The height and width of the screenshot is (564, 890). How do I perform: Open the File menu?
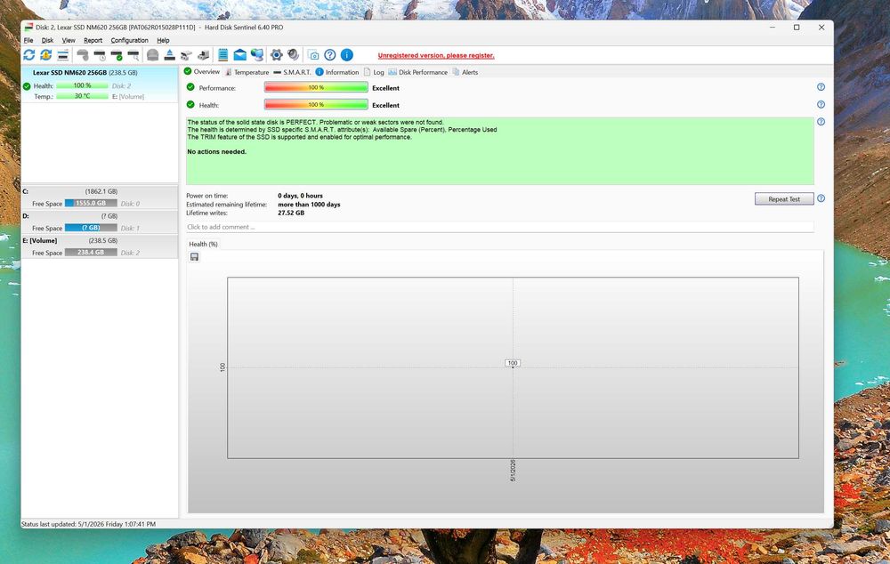tap(28, 40)
